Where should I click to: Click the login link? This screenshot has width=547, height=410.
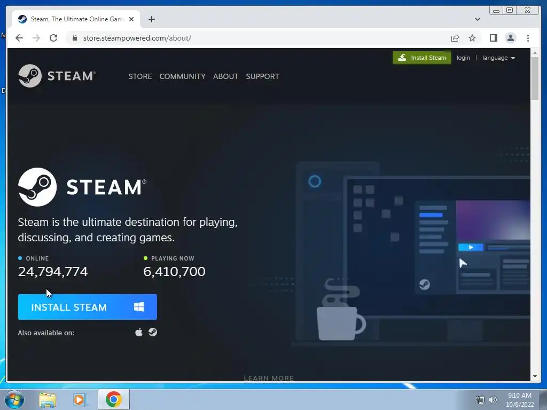[x=463, y=58]
